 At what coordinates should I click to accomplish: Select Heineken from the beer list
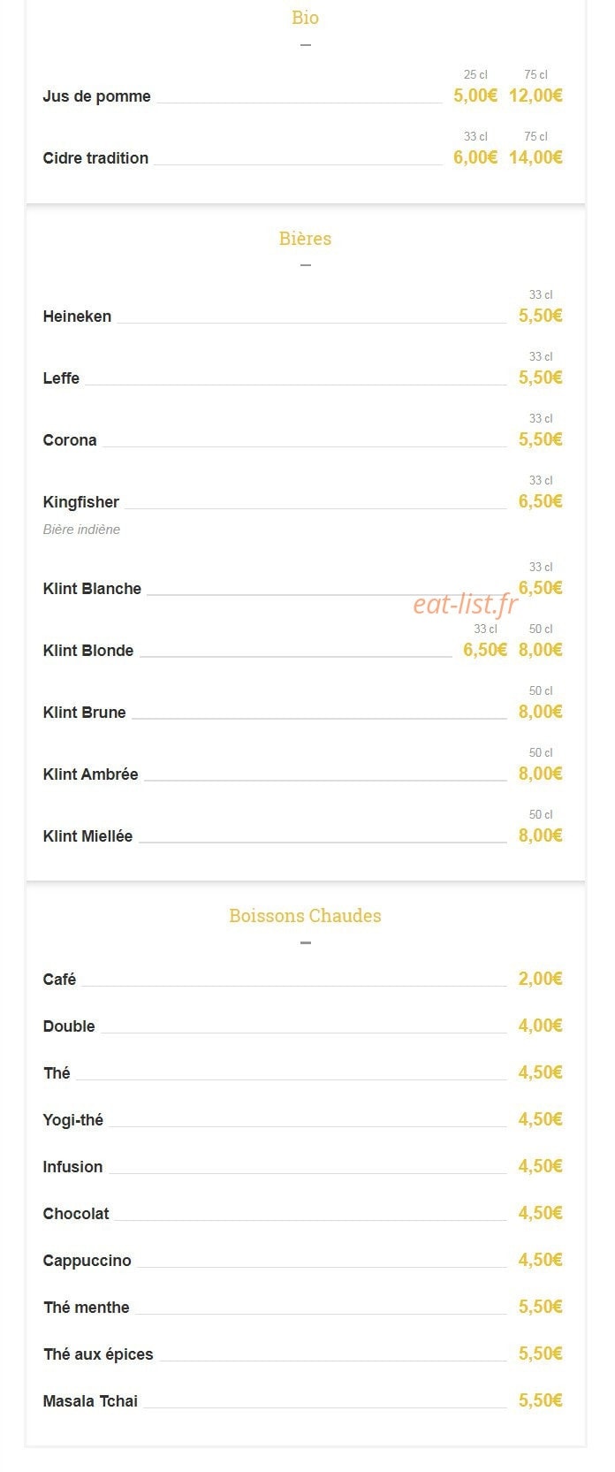pos(77,317)
